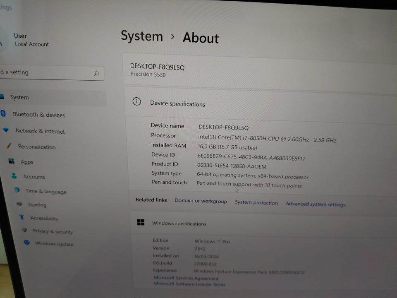397x298 pixels.
Task: Click the Privacy & security shield icon
Action: 24,230
